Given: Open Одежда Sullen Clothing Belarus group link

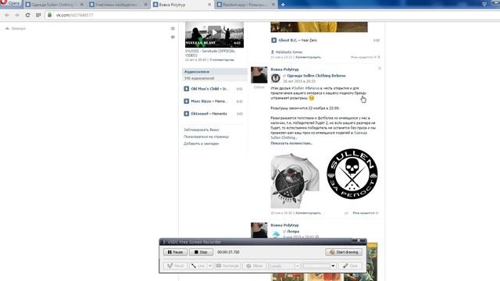Looking at the screenshot, I should [316, 76].
